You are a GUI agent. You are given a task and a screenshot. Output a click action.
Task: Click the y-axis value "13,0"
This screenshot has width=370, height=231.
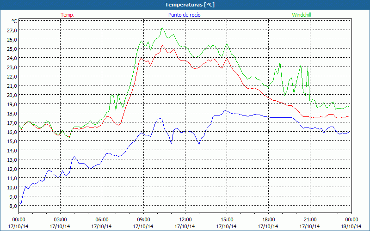click(x=12, y=160)
